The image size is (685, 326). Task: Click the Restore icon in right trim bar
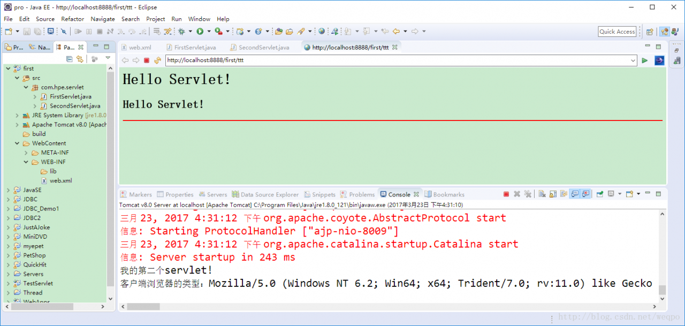point(676,50)
